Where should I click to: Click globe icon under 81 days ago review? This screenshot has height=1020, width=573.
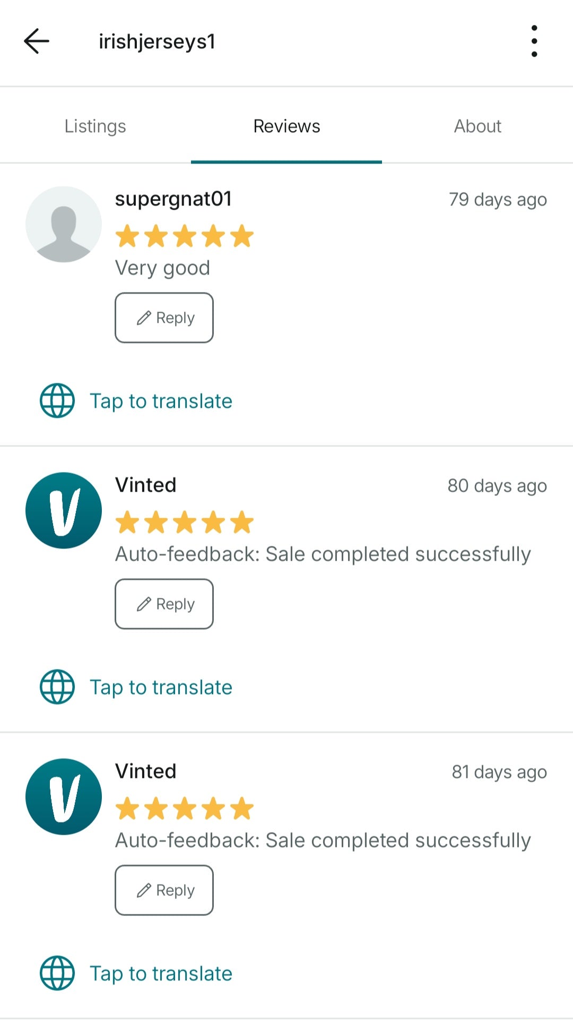[x=57, y=973]
